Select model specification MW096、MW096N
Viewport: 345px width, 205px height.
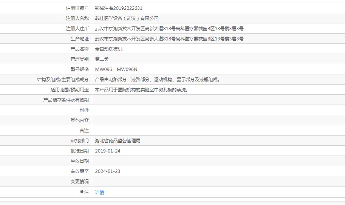pyautogui.click(x=116, y=69)
